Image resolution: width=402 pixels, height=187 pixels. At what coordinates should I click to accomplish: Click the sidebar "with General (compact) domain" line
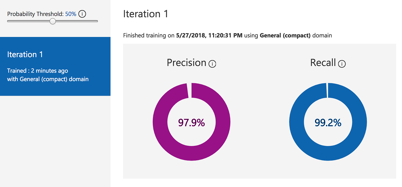click(48, 79)
